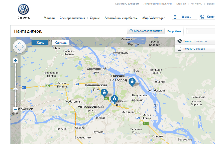Pan the map right arrow

click(23, 46)
